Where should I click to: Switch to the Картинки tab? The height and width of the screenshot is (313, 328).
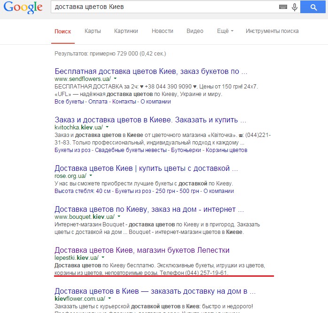(126, 31)
